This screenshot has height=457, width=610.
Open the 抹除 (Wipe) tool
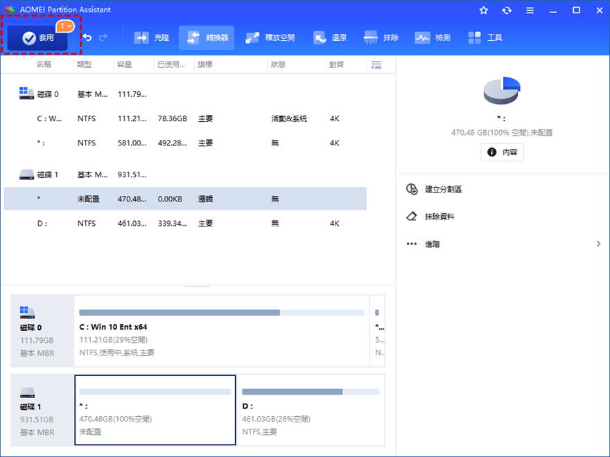(381, 37)
